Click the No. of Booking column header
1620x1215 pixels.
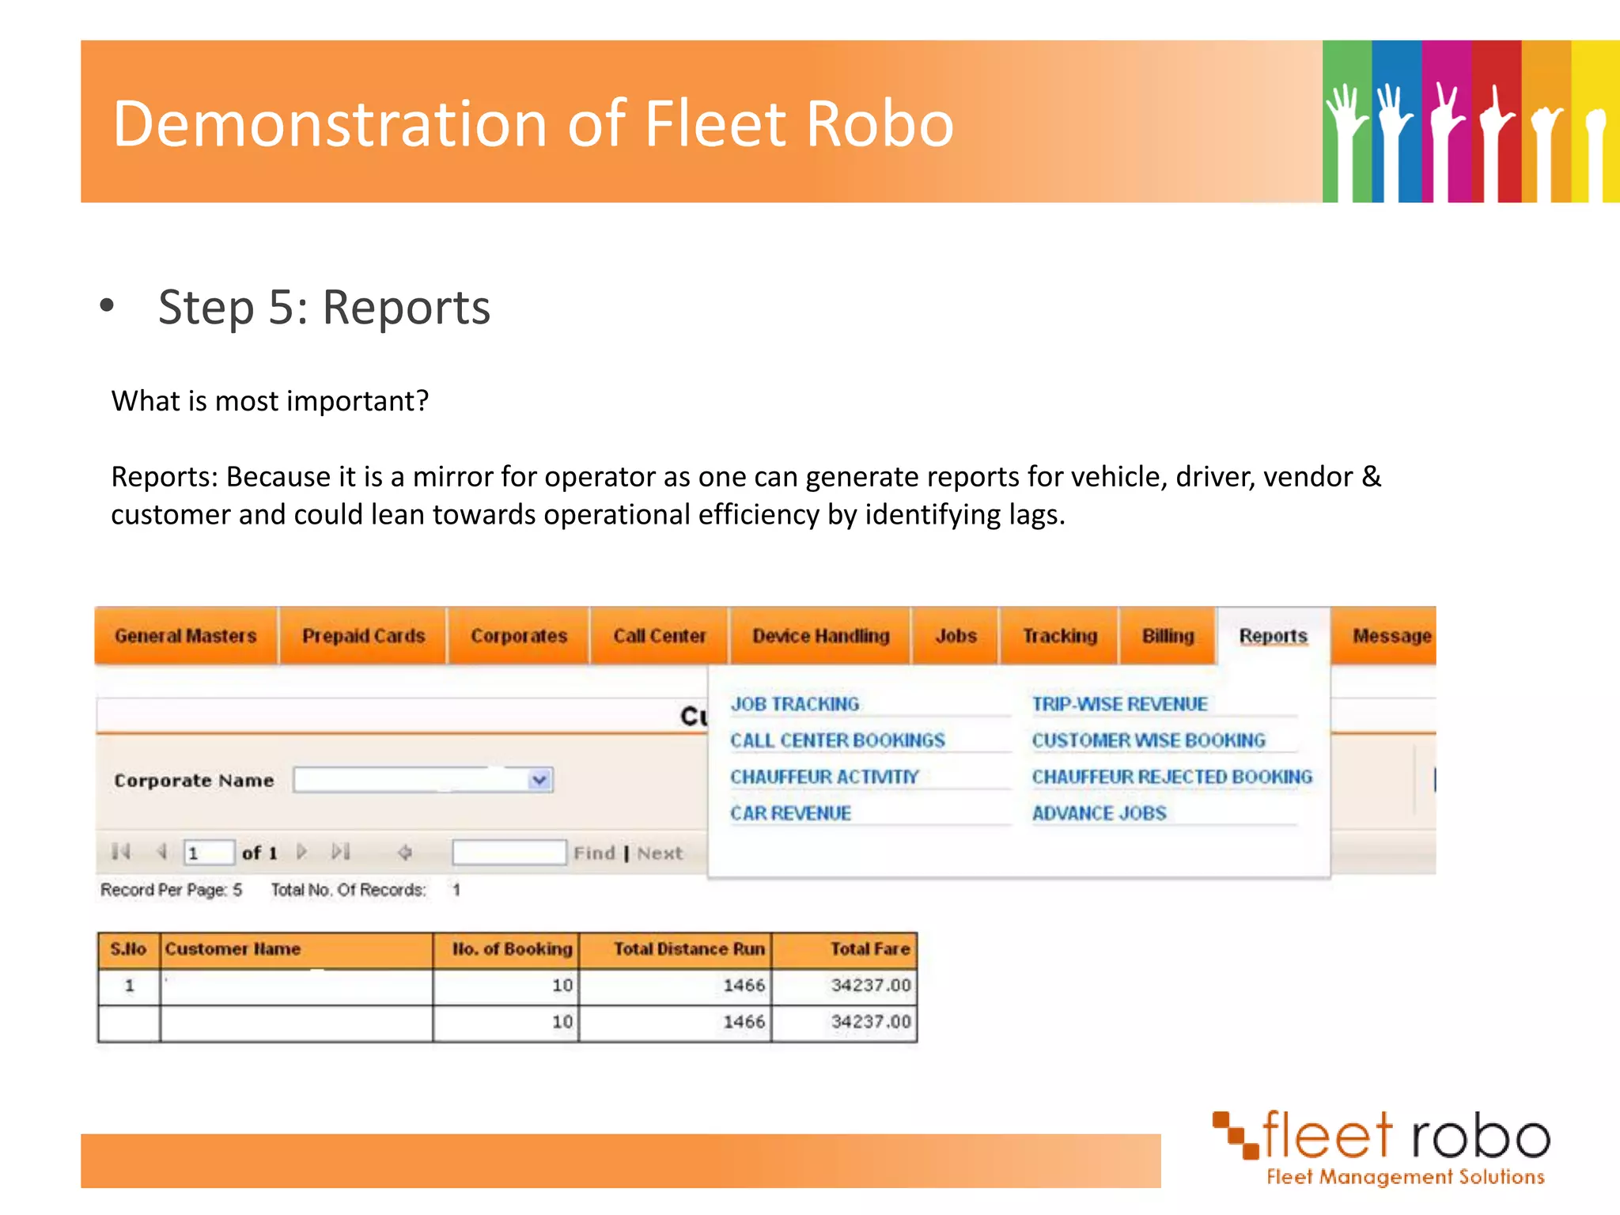pos(506,950)
